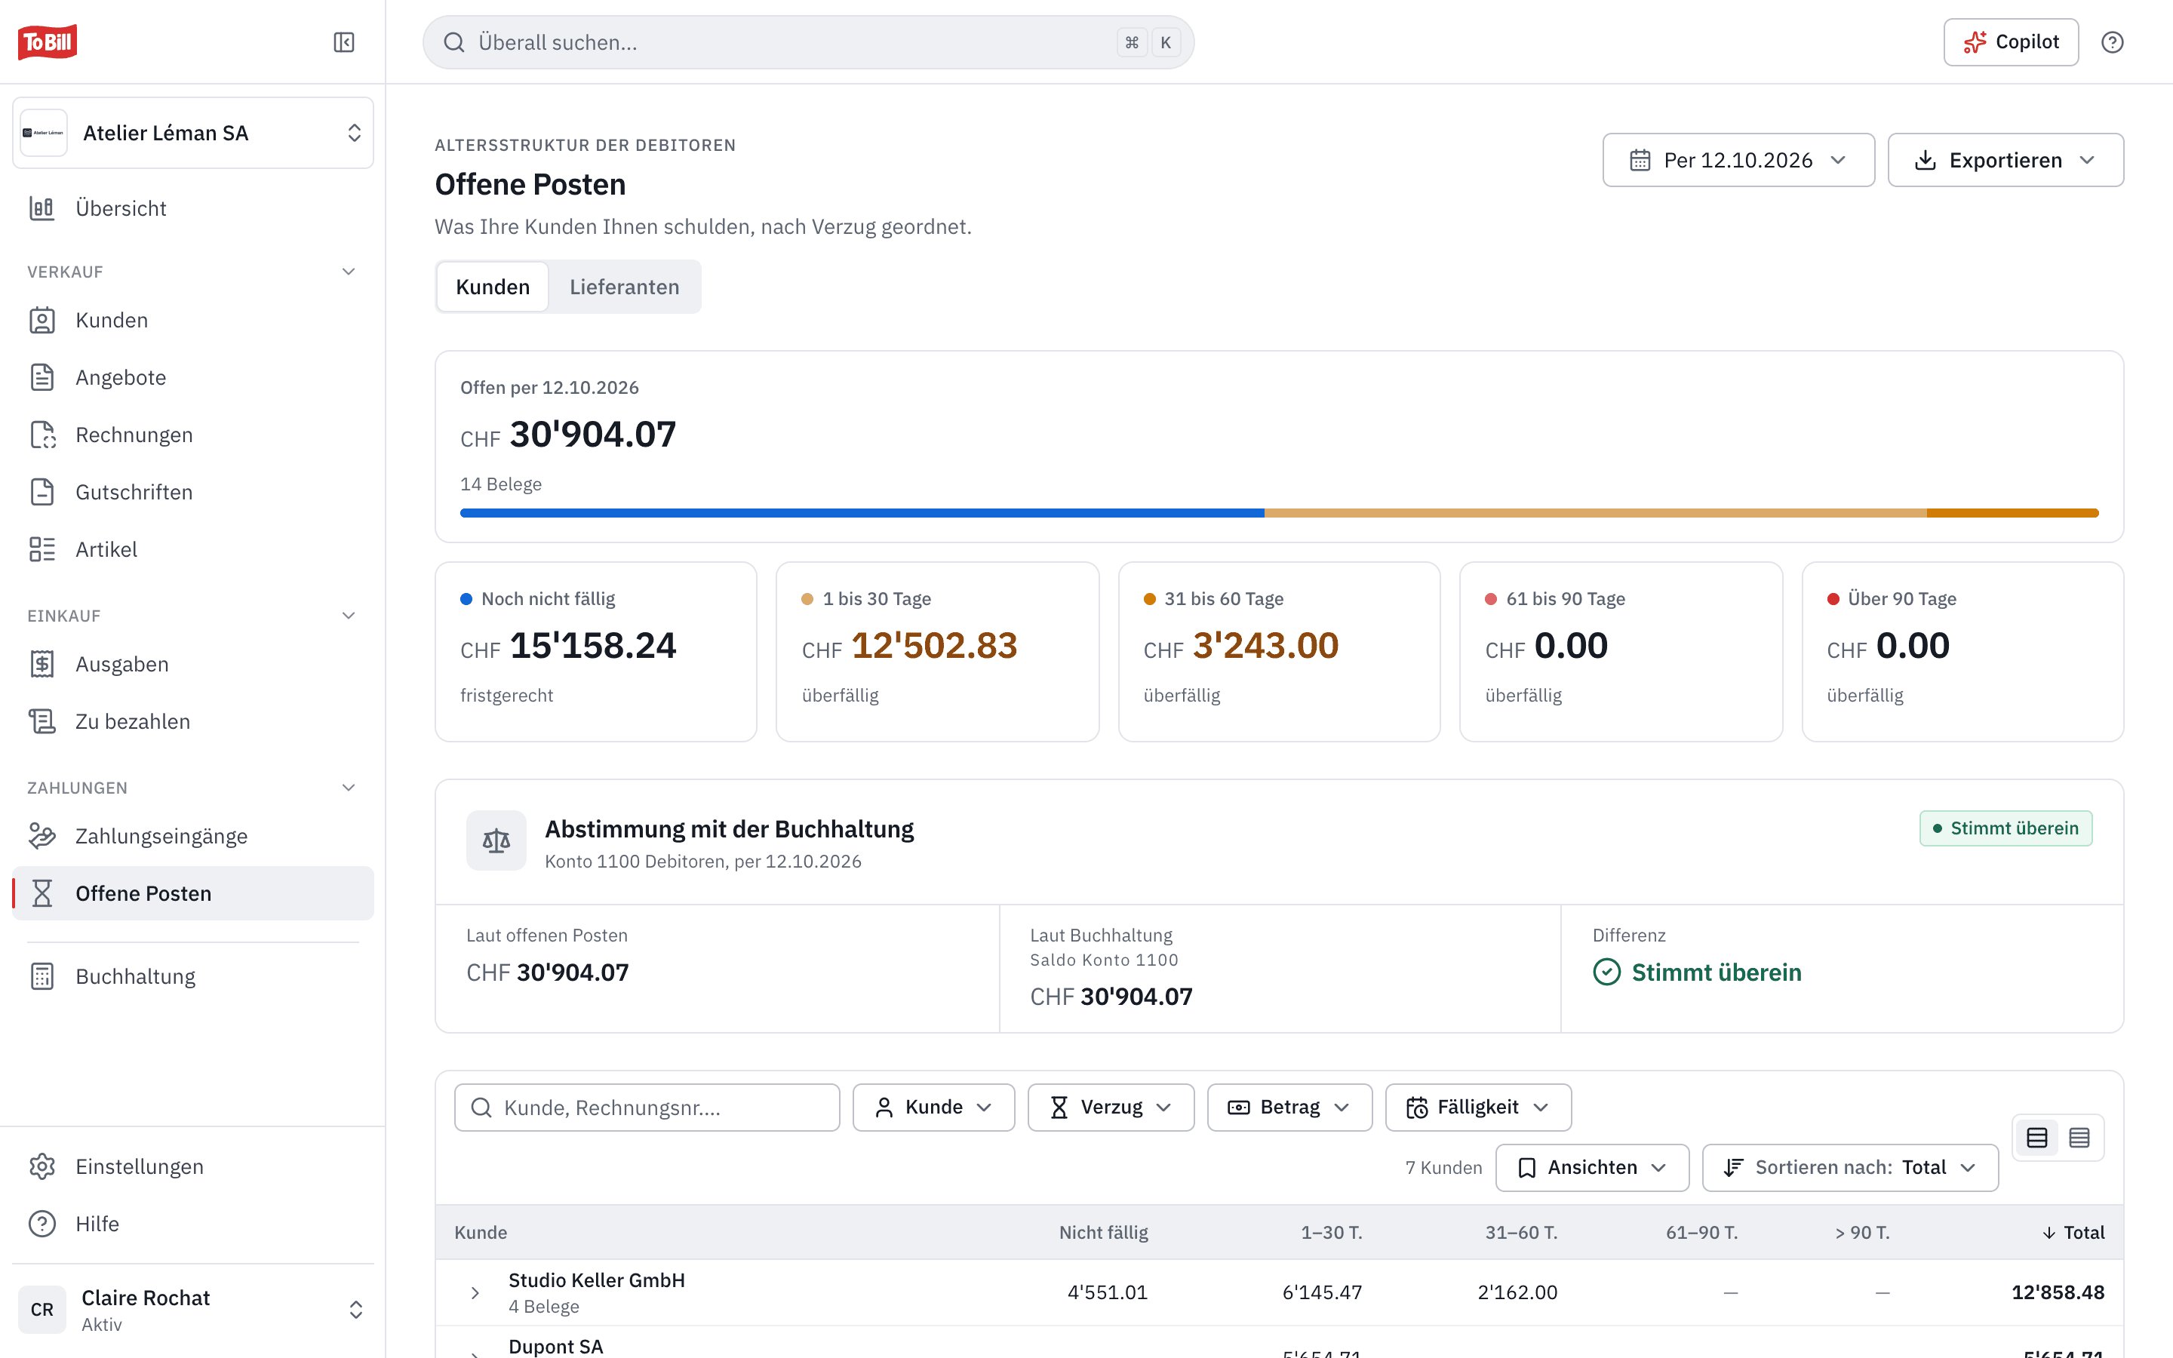The image size is (2173, 1358).
Task: Open Rechnungen page
Action: pyautogui.click(x=193, y=435)
